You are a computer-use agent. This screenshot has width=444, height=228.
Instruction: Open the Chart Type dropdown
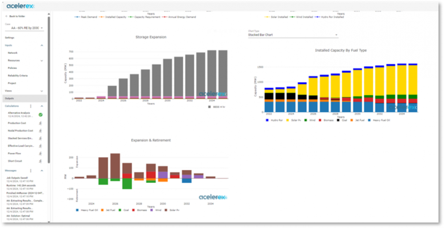coord(292,35)
